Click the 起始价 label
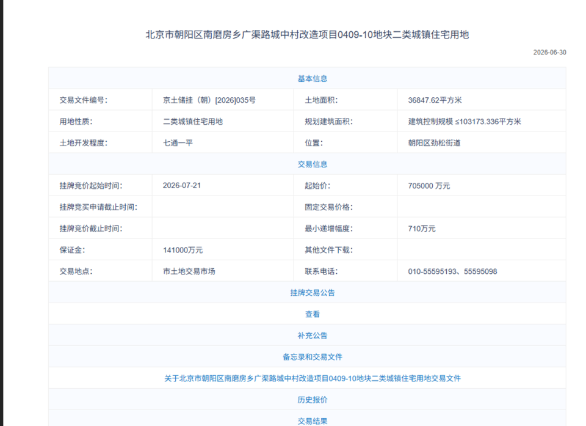 tap(317, 186)
